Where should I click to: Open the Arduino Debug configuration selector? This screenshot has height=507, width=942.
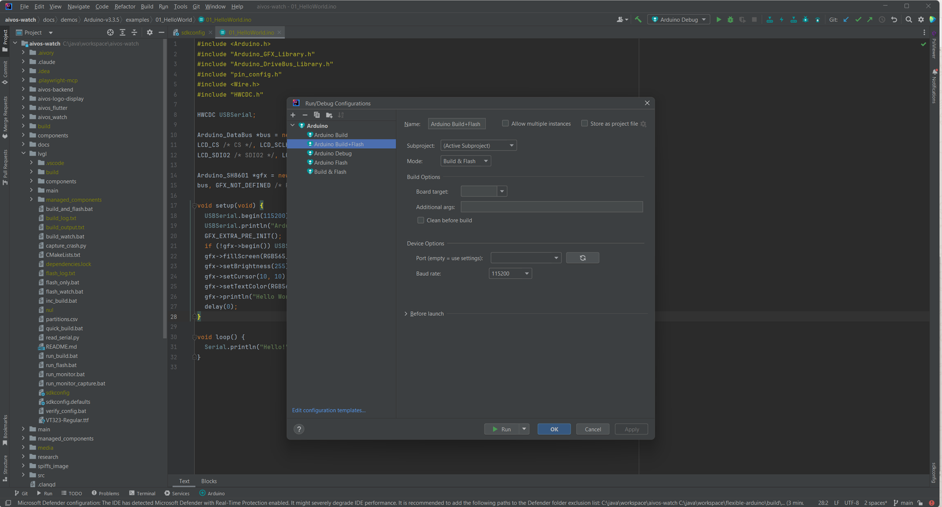point(679,19)
